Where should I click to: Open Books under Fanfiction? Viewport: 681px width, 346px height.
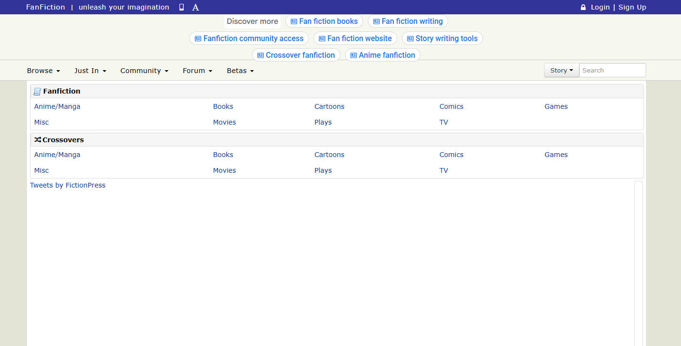click(x=223, y=106)
